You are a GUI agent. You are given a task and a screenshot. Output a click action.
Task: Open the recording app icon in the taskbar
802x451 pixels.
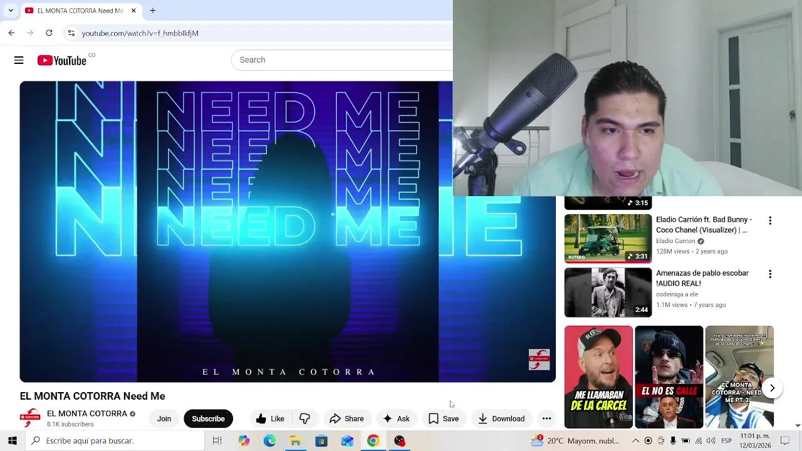(x=399, y=441)
